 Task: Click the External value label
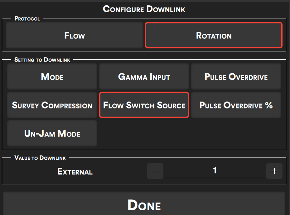75,172
